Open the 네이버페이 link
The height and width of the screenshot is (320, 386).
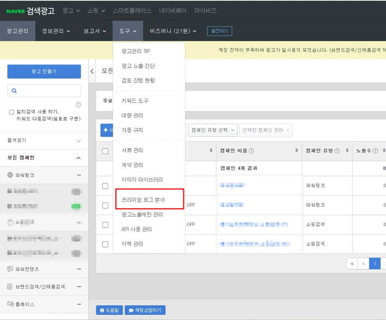point(173,11)
